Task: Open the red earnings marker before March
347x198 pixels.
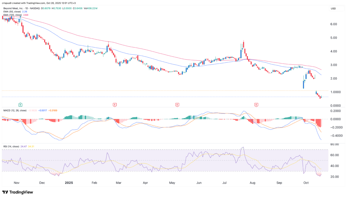Action: point(114,105)
